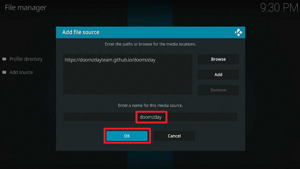
Task: Open Profile directory in File manager
Action: coord(26,59)
